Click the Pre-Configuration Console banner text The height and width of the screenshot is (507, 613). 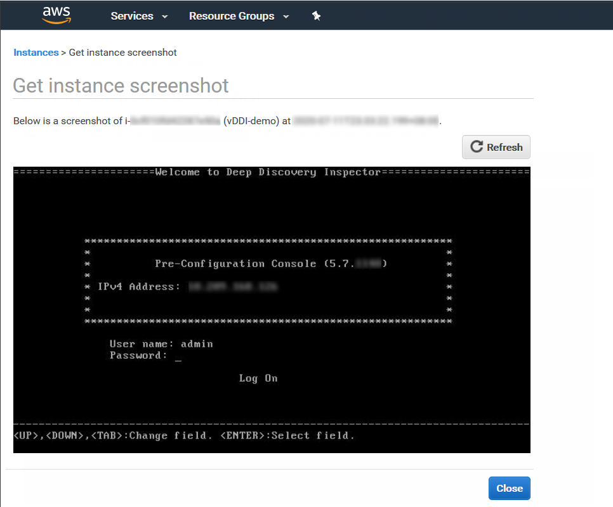(272, 263)
